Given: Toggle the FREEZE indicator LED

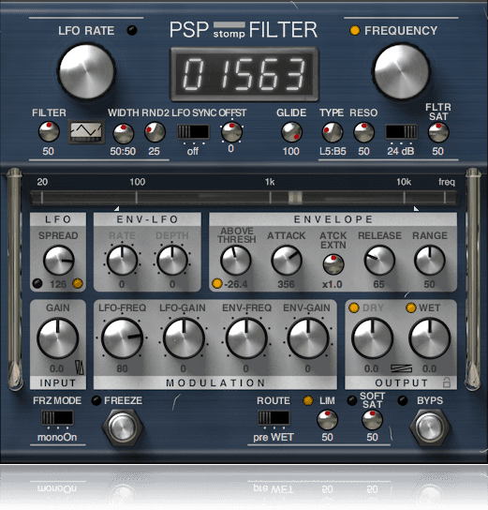Looking at the screenshot, I should 96,400.
